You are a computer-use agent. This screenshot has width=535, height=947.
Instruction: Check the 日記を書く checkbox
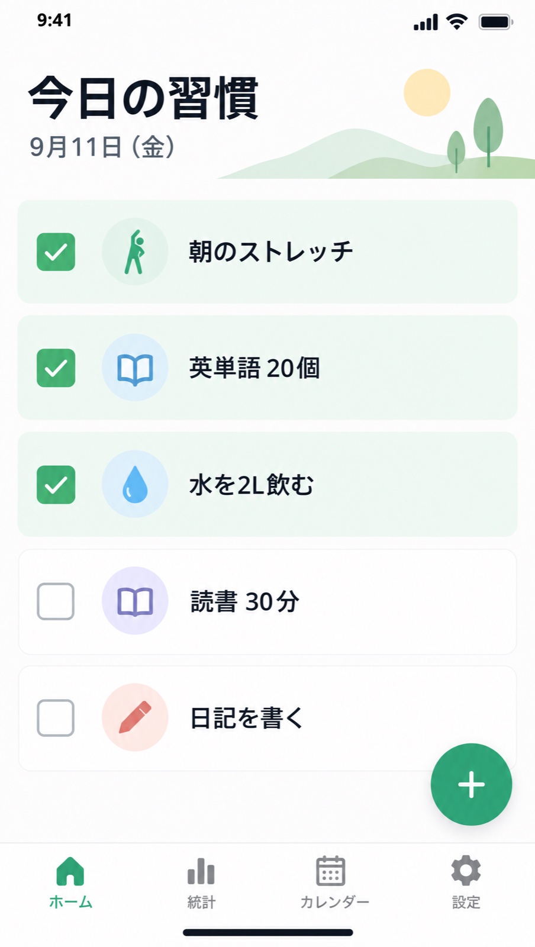point(56,718)
